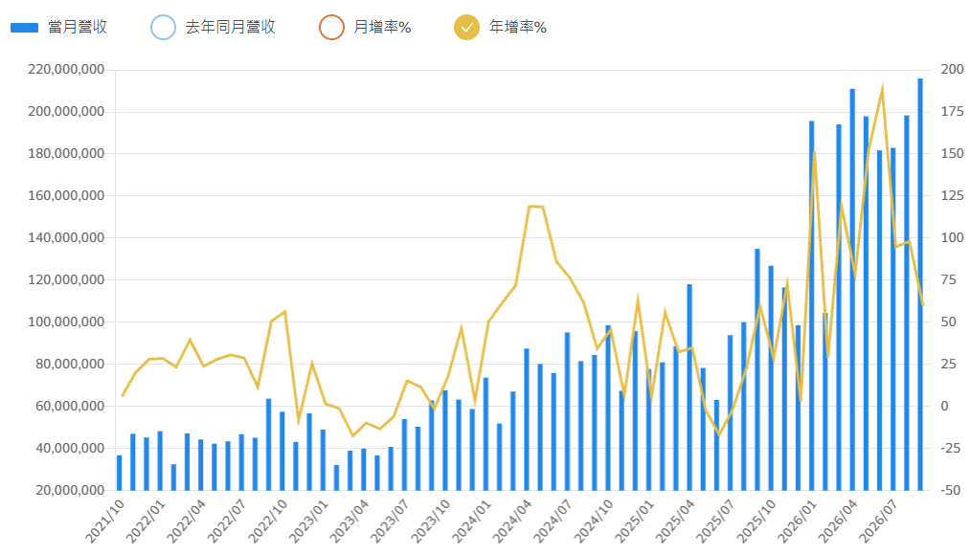The image size is (971, 554).
Task: Click the 200 right axis label
Action: pyautogui.click(x=953, y=69)
